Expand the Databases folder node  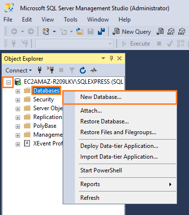[x=18, y=91]
